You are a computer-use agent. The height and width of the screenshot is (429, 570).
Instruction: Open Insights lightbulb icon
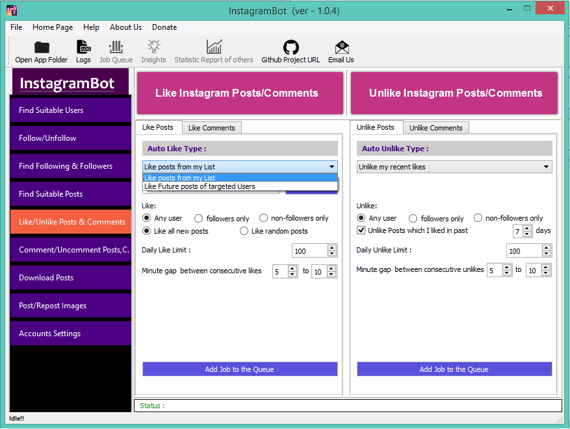click(x=154, y=47)
